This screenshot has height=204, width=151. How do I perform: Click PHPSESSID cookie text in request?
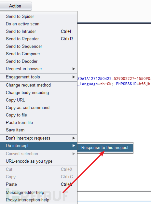pyautogui.click(x=126, y=84)
